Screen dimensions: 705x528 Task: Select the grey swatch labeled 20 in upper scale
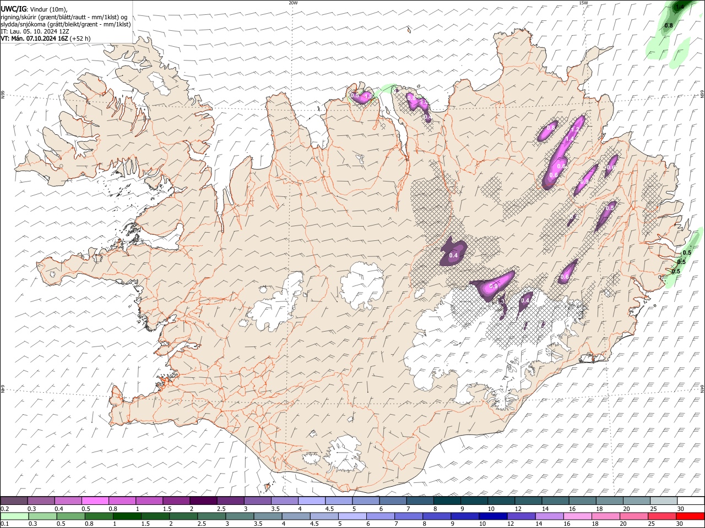636,501
